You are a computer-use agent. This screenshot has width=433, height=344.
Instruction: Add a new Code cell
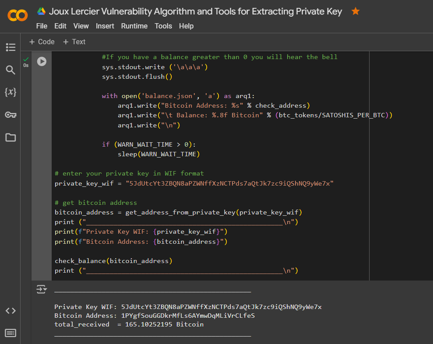(42, 42)
